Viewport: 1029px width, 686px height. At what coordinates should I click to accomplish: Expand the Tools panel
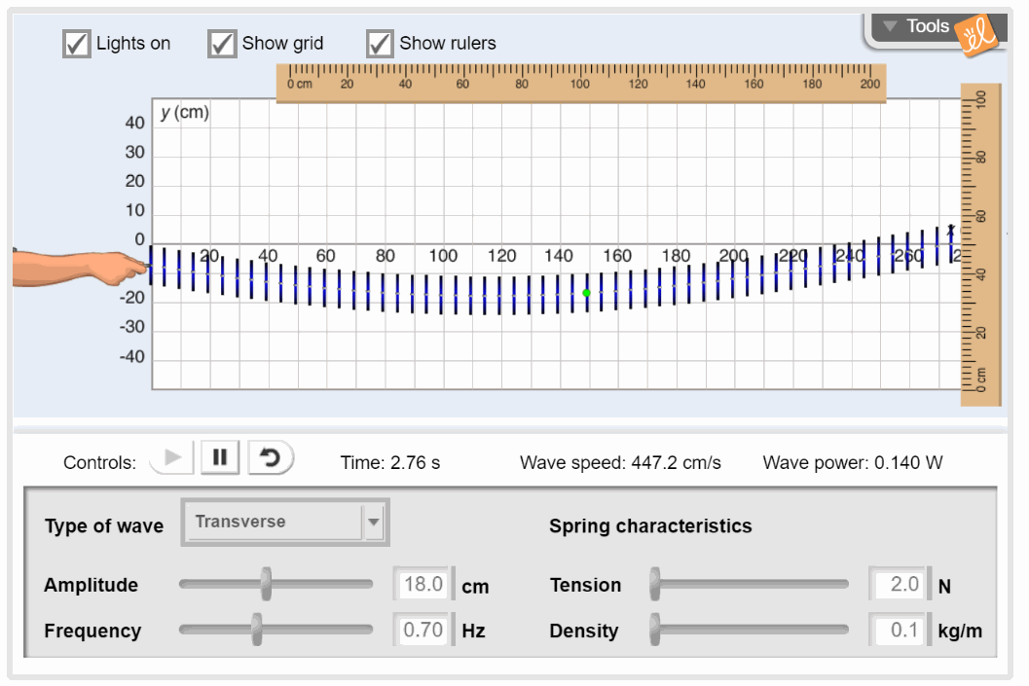pyautogui.click(x=915, y=27)
